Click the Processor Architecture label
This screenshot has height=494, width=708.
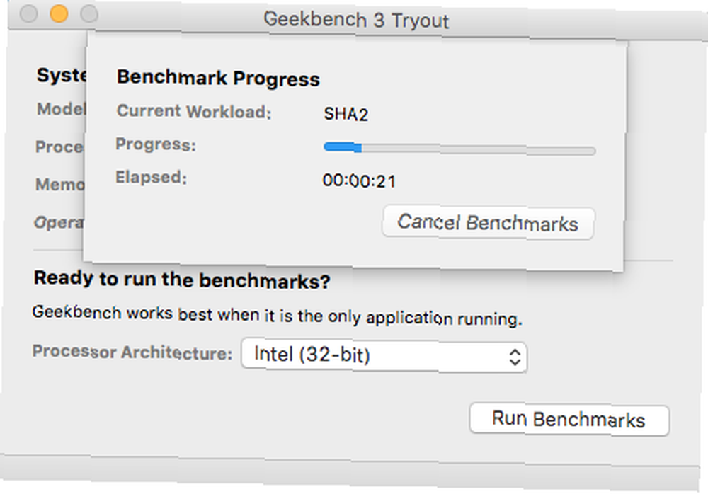132,352
